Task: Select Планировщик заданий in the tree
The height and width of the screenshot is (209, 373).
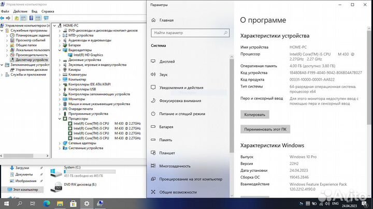Action: pyautogui.click(x=33, y=35)
